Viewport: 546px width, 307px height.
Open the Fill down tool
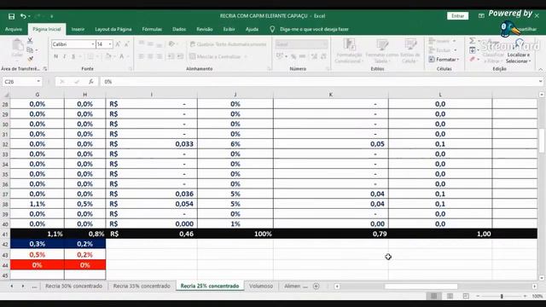(x=473, y=50)
